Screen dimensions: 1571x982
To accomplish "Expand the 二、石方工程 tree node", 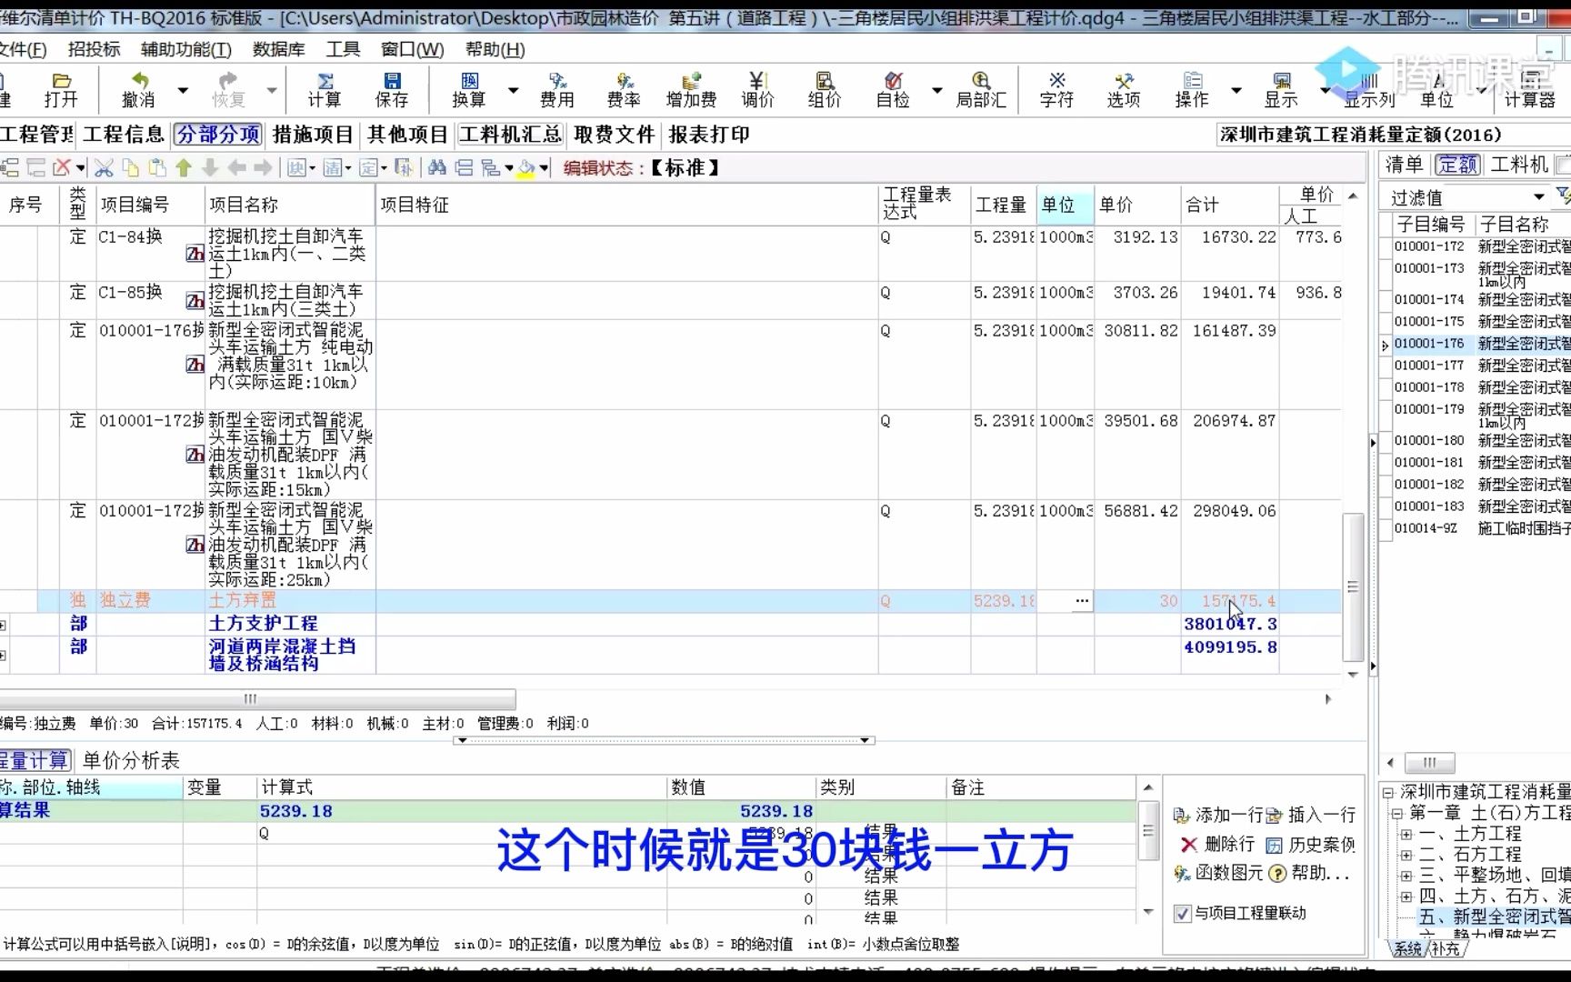I will (x=1406, y=855).
